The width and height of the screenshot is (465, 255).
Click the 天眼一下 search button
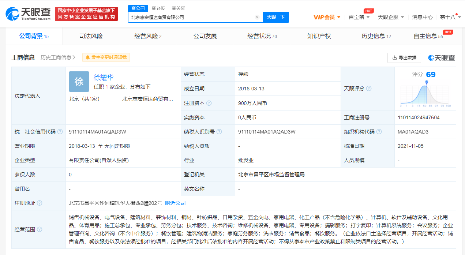pyautogui.click(x=275, y=17)
